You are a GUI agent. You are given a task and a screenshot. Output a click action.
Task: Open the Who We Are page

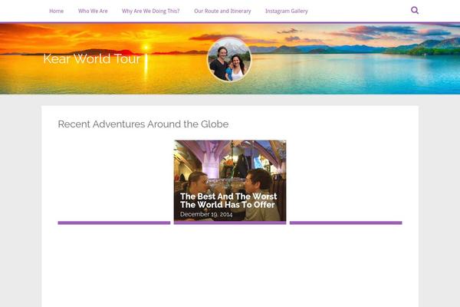pos(93,12)
